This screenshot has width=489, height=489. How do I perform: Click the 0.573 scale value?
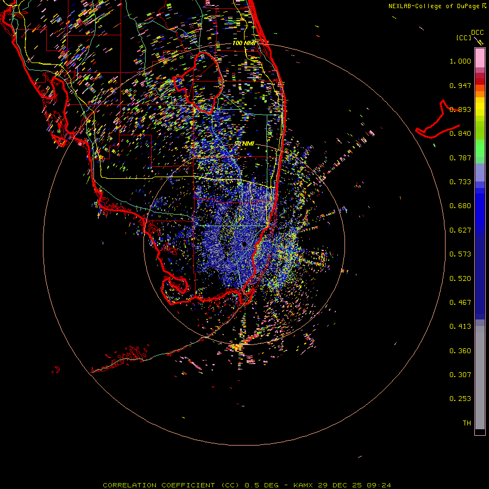[x=460, y=254]
